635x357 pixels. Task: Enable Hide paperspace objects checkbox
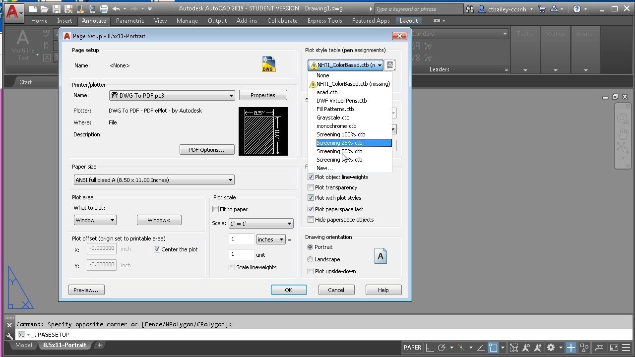coord(311,220)
